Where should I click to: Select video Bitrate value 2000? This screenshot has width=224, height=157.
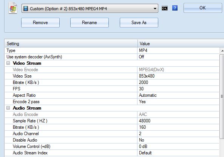click(144, 82)
